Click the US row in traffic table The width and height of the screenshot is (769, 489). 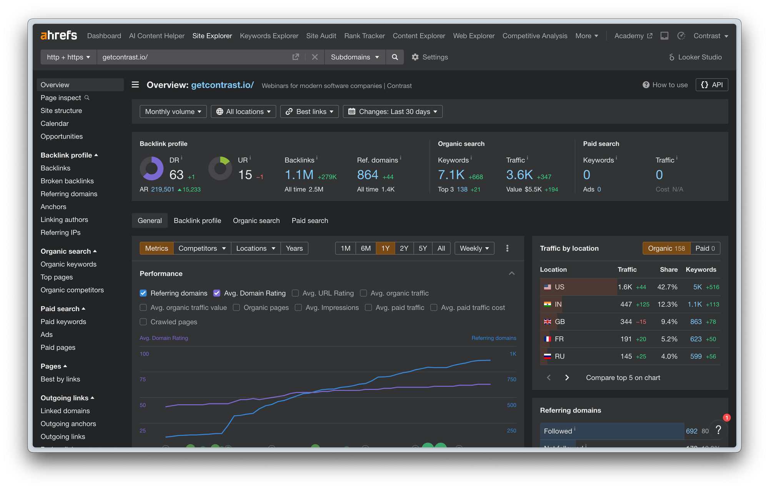click(x=630, y=287)
